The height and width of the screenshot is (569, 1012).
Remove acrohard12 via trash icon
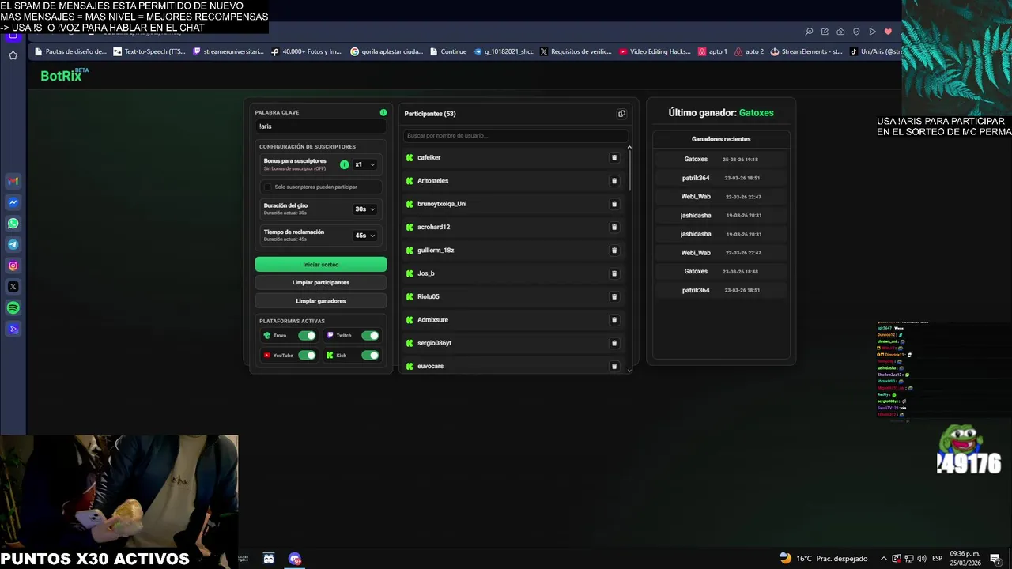pyautogui.click(x=614, y=228)
